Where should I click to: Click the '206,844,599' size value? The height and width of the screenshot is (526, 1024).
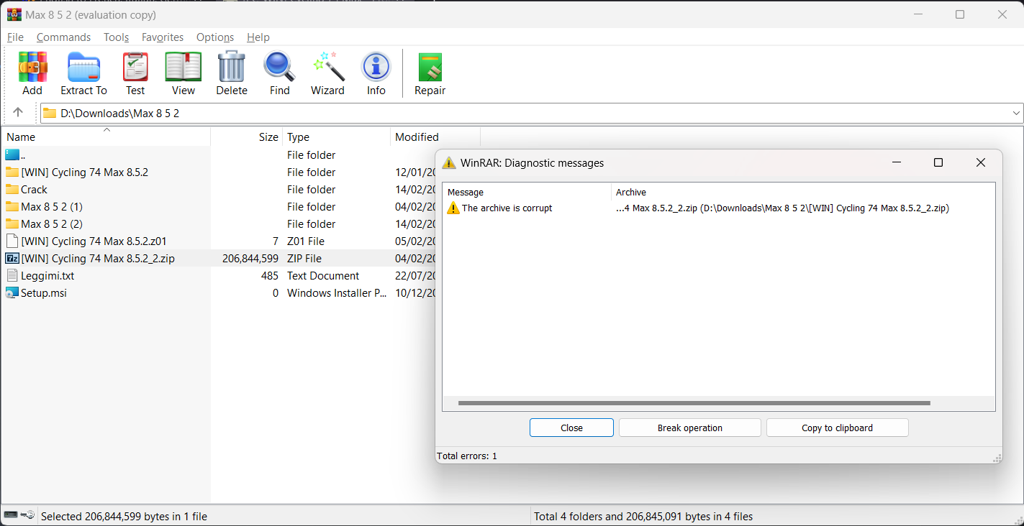[250, 258]
